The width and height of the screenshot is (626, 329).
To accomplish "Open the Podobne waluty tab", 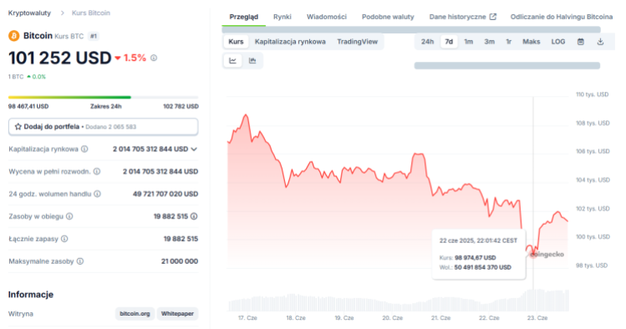I will [388, 17].
